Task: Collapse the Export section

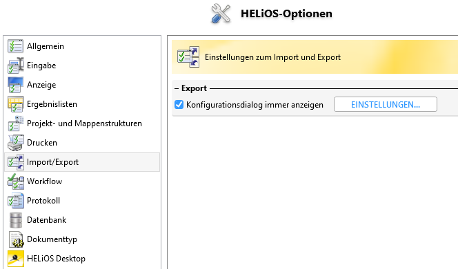Action: point(177,88)
